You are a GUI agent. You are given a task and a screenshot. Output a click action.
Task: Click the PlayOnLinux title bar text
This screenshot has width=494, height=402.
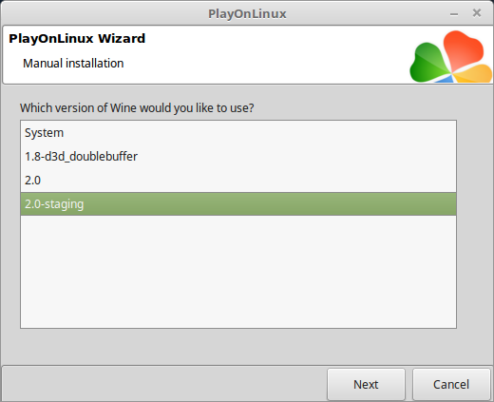tap(247, 14)
